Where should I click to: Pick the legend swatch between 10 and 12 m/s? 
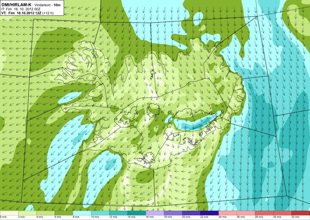click(100, 213)
